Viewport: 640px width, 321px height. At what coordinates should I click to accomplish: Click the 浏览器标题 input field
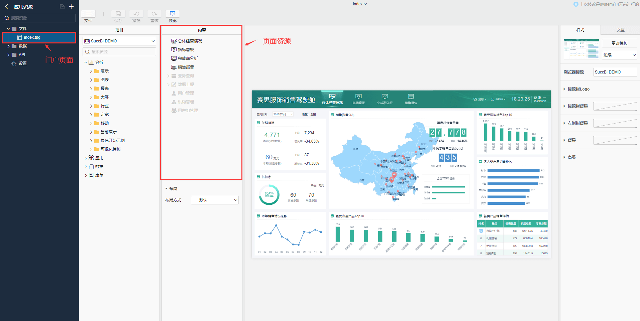point(615,72)
